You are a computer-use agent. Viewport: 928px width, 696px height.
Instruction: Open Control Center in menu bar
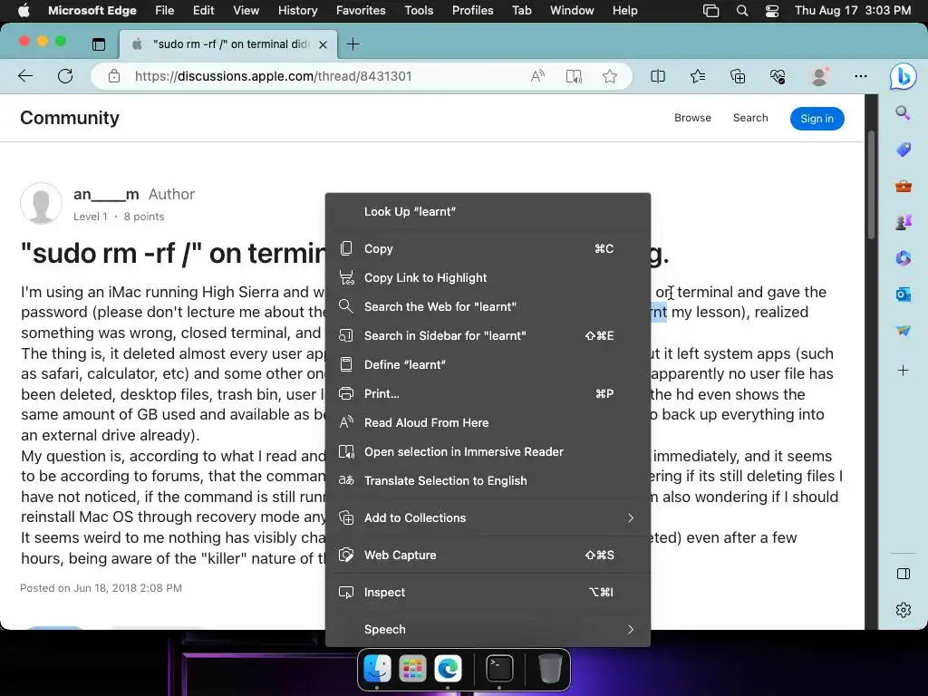pyautogui.click(x=772, y=11)
